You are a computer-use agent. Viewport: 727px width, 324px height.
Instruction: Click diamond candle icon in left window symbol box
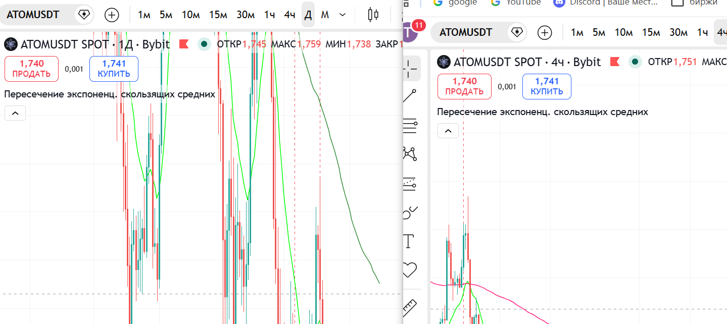click(84, 15)
